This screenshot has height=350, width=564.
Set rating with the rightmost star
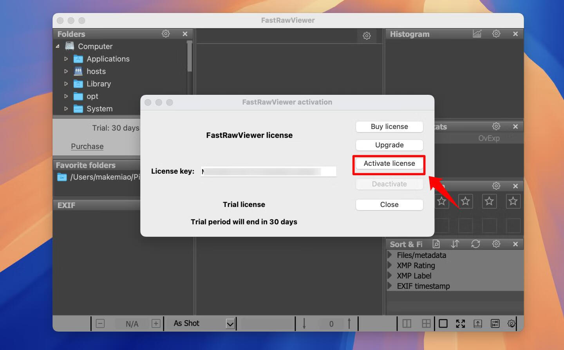(513, 201)
